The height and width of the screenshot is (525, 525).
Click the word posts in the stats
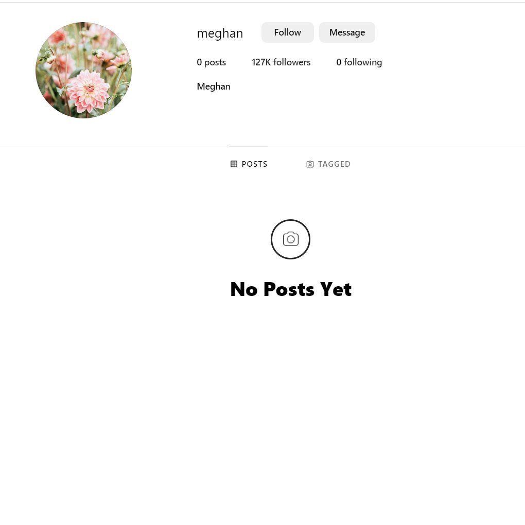pyautogui.click(x=215, y=63)
